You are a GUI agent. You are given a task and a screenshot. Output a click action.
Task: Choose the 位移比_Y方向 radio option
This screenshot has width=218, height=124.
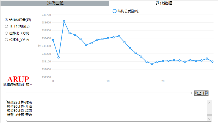point(7,40)
